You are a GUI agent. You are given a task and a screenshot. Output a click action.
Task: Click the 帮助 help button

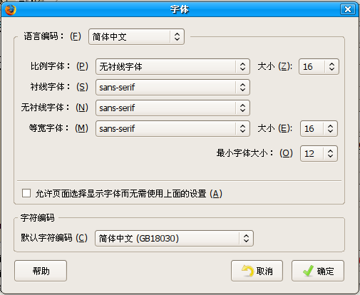(41, 271)
